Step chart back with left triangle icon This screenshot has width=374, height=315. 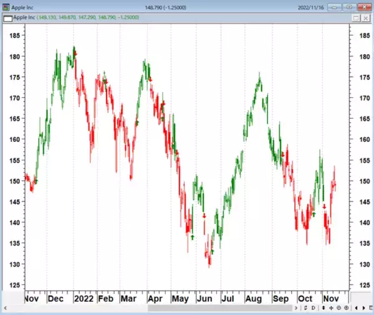(356, 308)
